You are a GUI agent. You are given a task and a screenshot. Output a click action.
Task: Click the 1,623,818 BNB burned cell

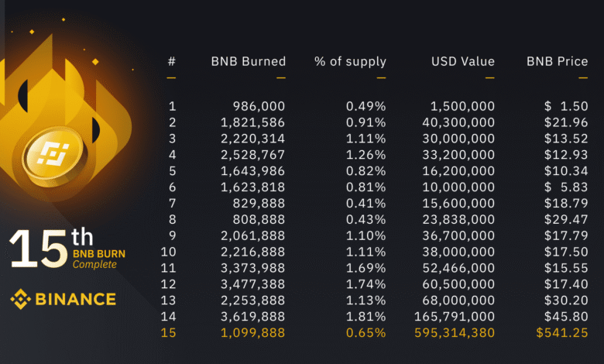coord(252,187)
